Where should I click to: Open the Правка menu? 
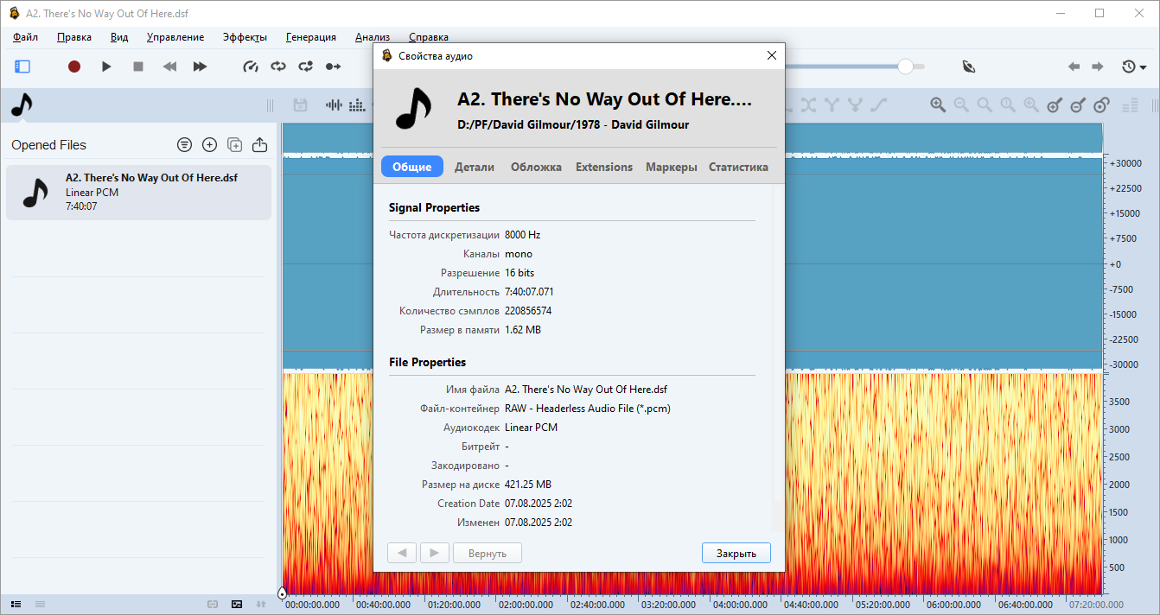(x=74, y=37)
